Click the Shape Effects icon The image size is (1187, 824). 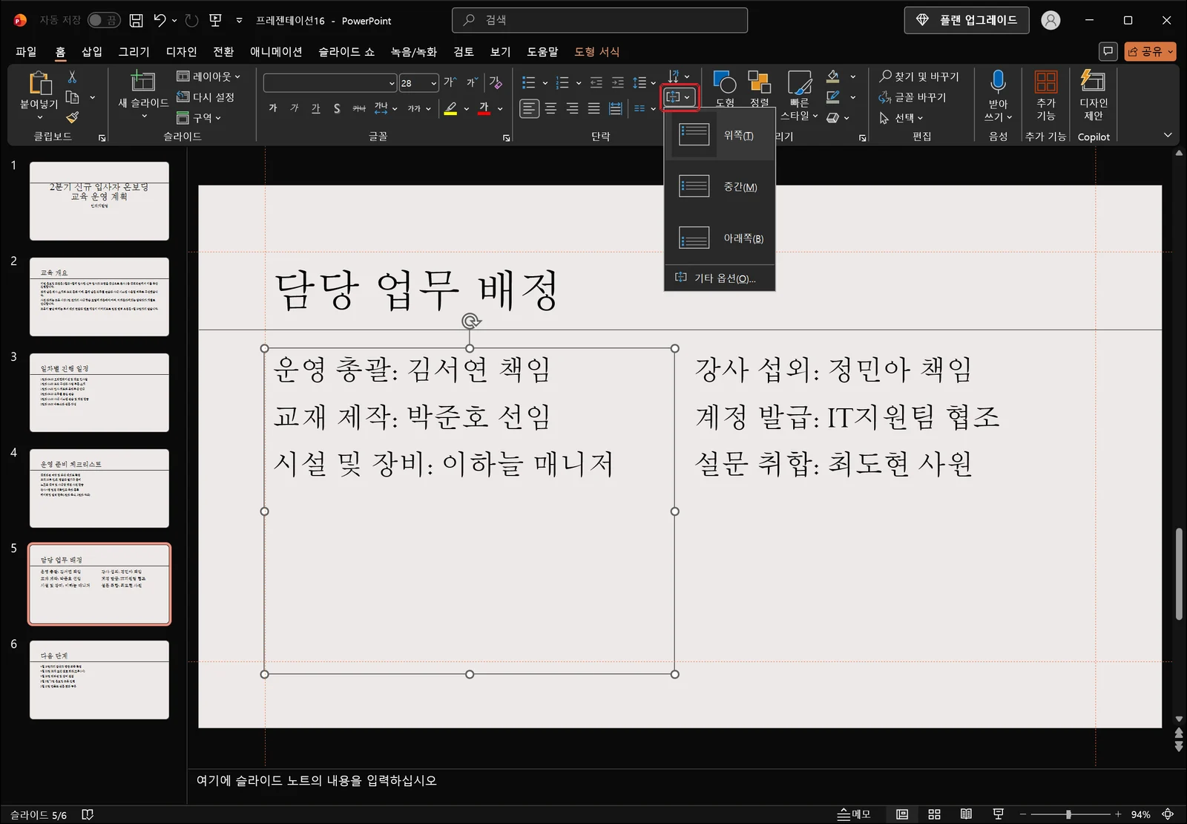tap(833, 117)
